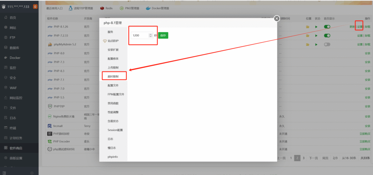Open PM2管理器 shortcut
Image resolution: width=373 pixels, height=175 pixels.
point(129,8)
